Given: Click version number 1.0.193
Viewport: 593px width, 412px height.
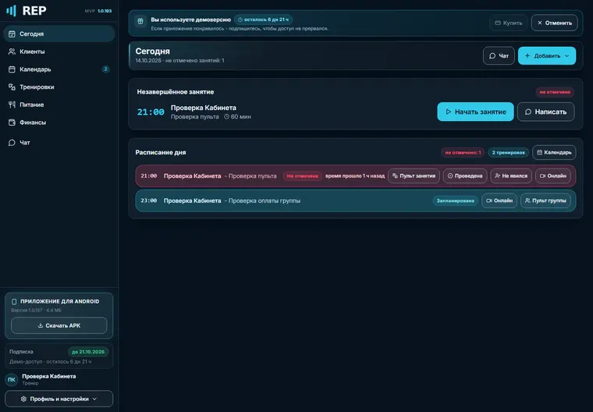Looking at the screenshot, I should point(105,11).
